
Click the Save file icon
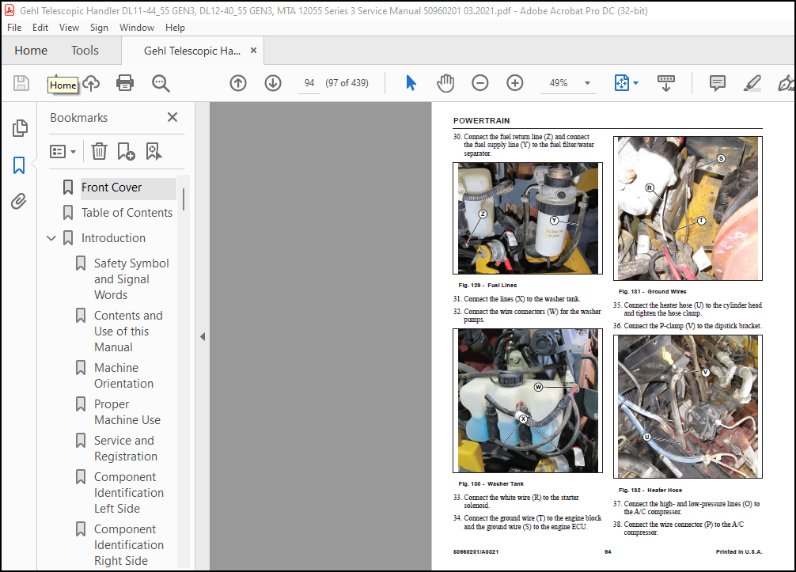click(21, 83)
